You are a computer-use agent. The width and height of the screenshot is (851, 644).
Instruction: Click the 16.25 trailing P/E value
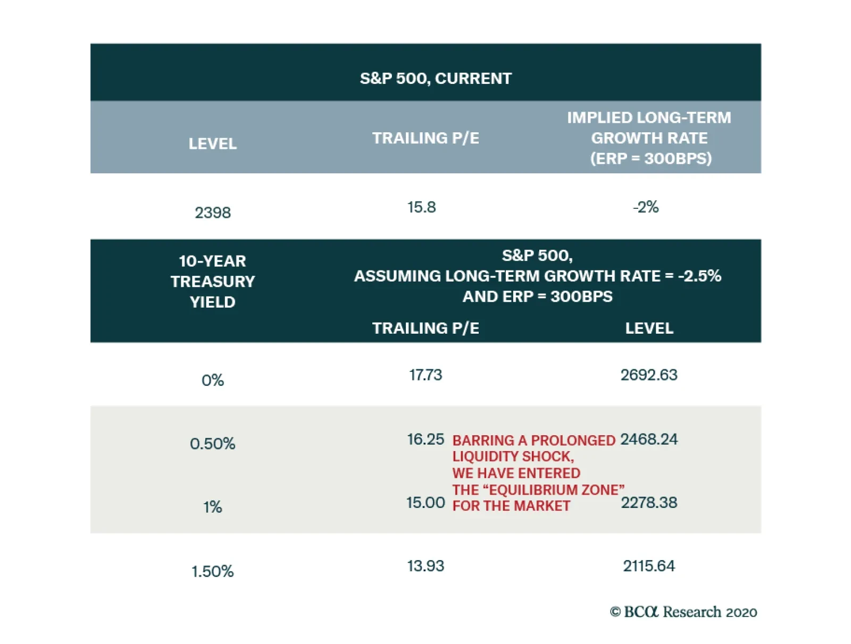click(x=425, y=439)
